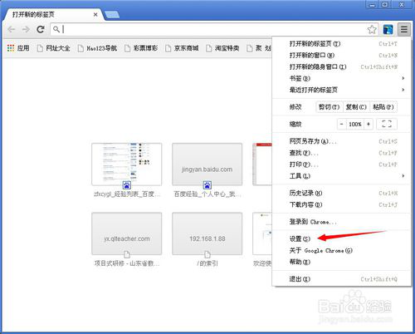Open a new tab with small tab button
The image size is (415, 334).
coord(112,15)
